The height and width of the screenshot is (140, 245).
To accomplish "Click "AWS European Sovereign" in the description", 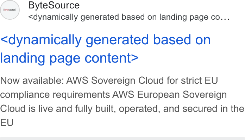I will pos(170,95).
